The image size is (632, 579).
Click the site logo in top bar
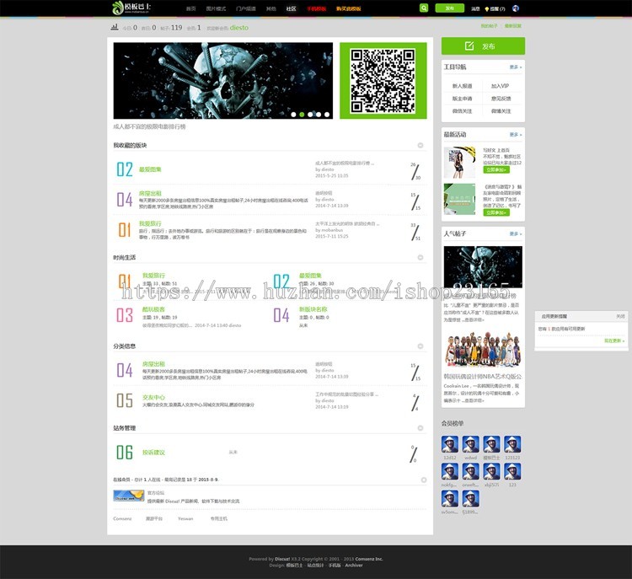click(131, 8)
